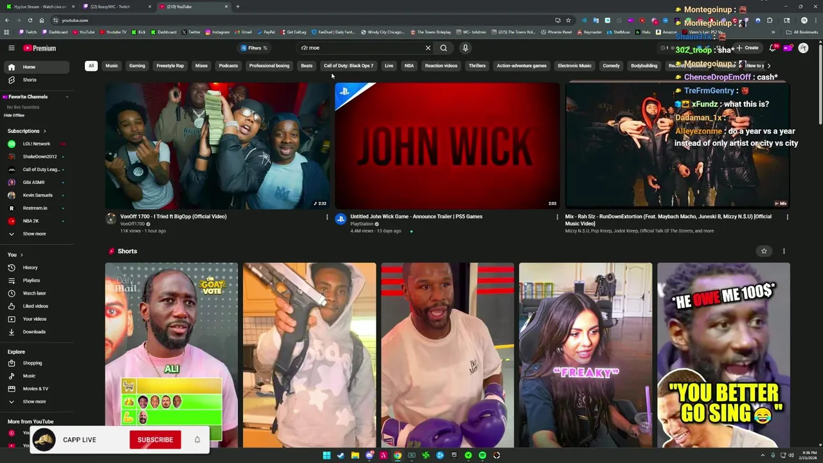Open the YouTube notifications bell
This screenshot has height=463, width=823.
(x=773, y=48)
